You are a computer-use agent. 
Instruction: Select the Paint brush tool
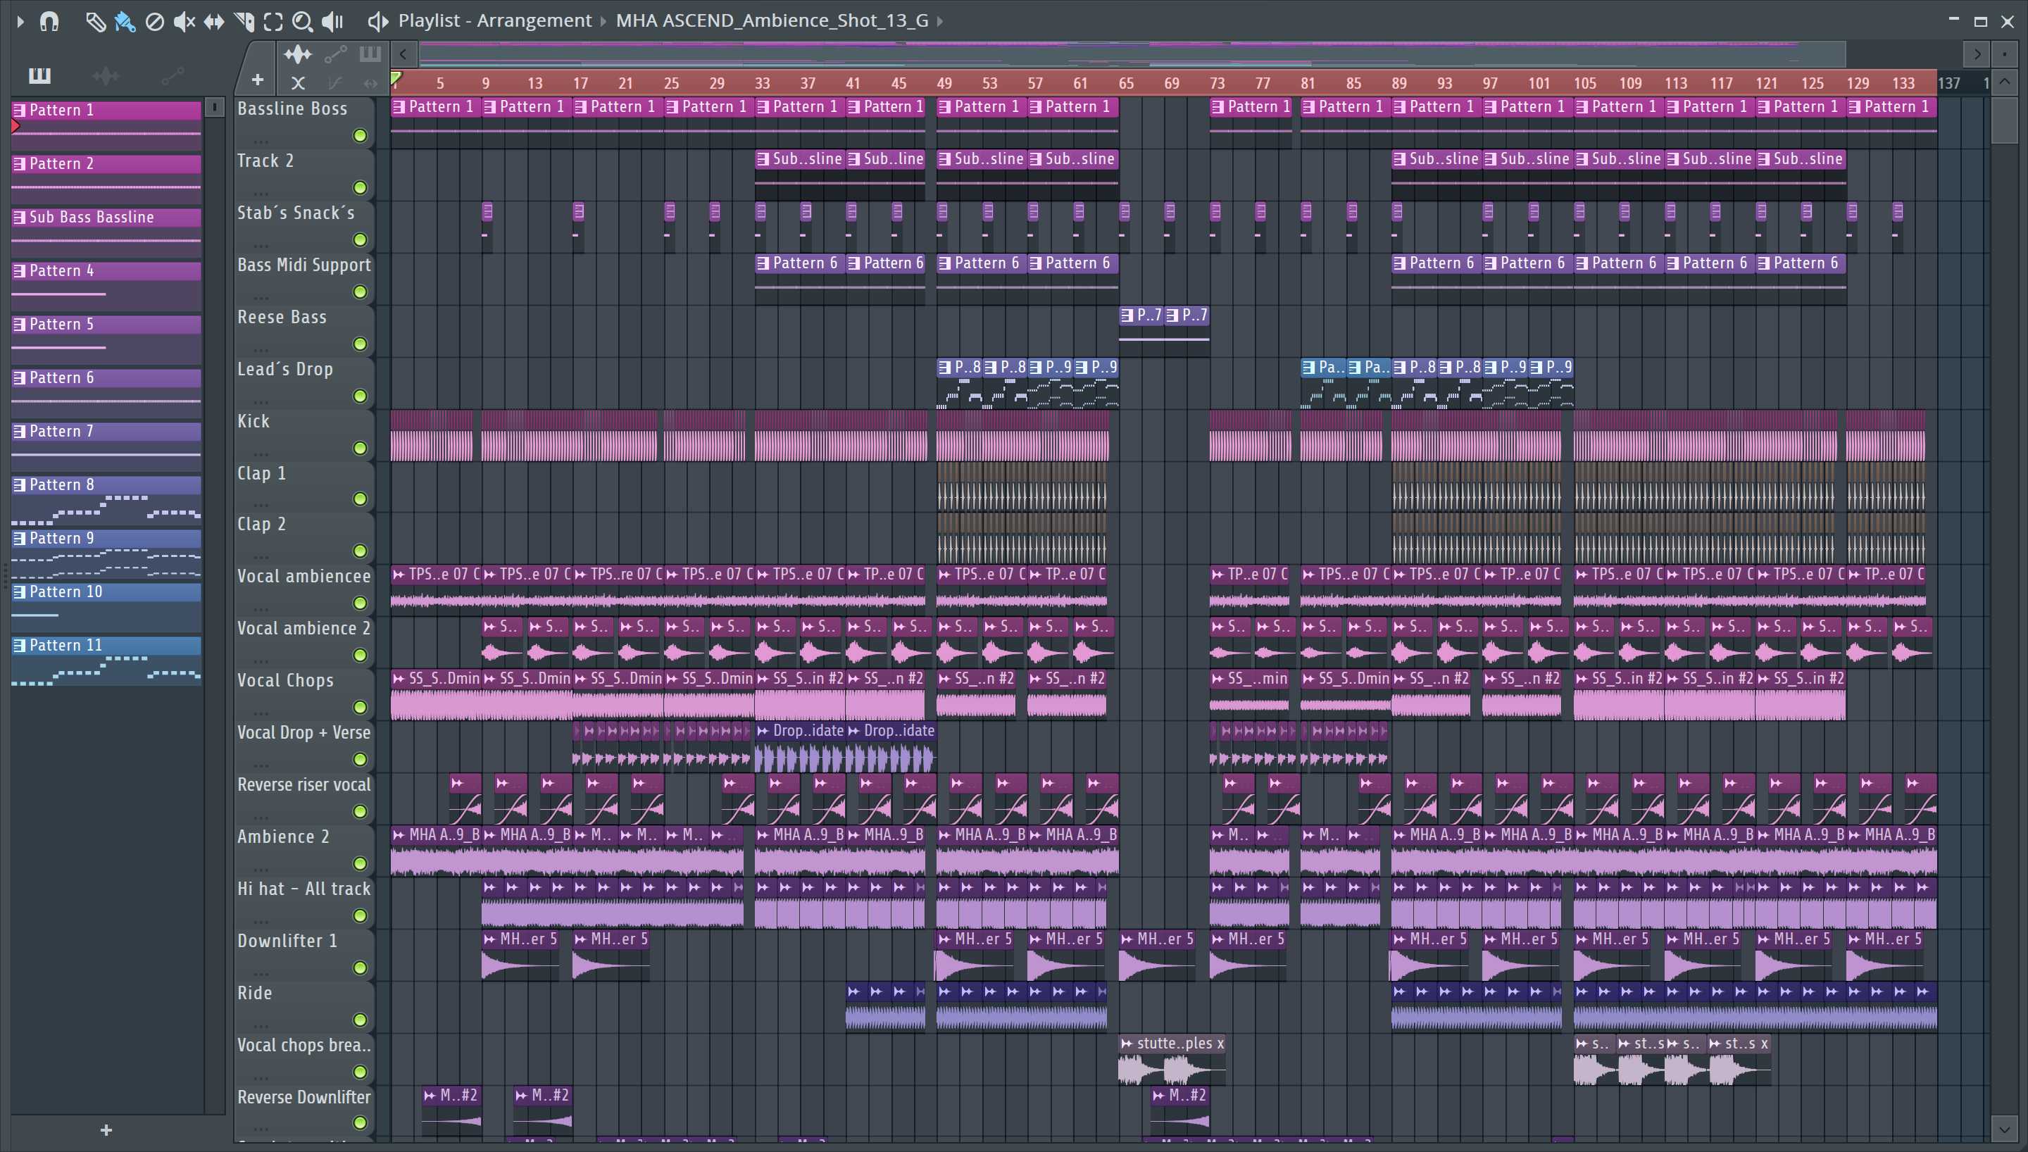125,21
